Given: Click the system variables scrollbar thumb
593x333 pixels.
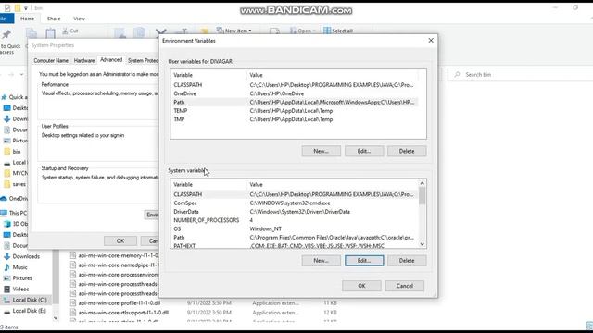Looking at the screenshot, I should (x=423, y=195).
